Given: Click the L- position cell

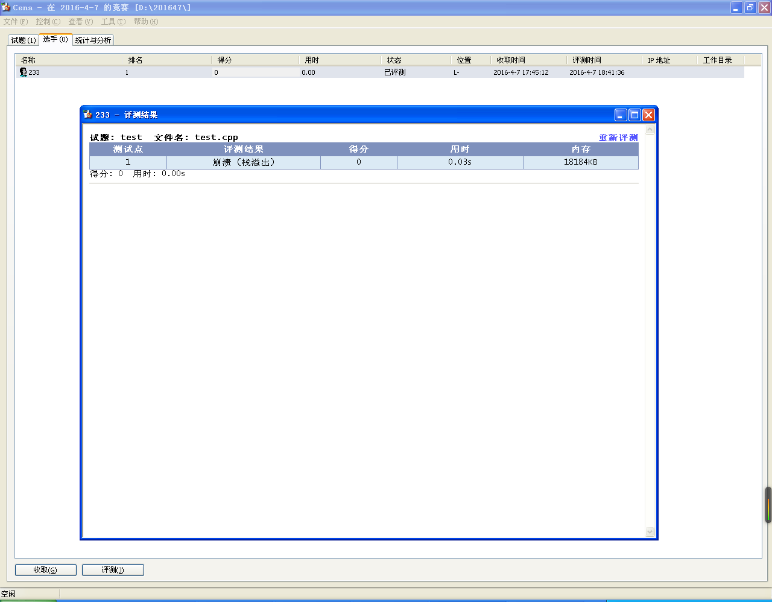Looking at the screenshot, I should click(x=457, y=72).
